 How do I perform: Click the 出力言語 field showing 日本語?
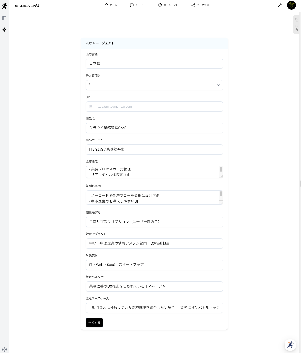(x=154, y=64)
